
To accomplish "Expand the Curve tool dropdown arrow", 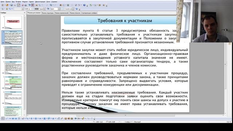I will (x=25, y=118).
